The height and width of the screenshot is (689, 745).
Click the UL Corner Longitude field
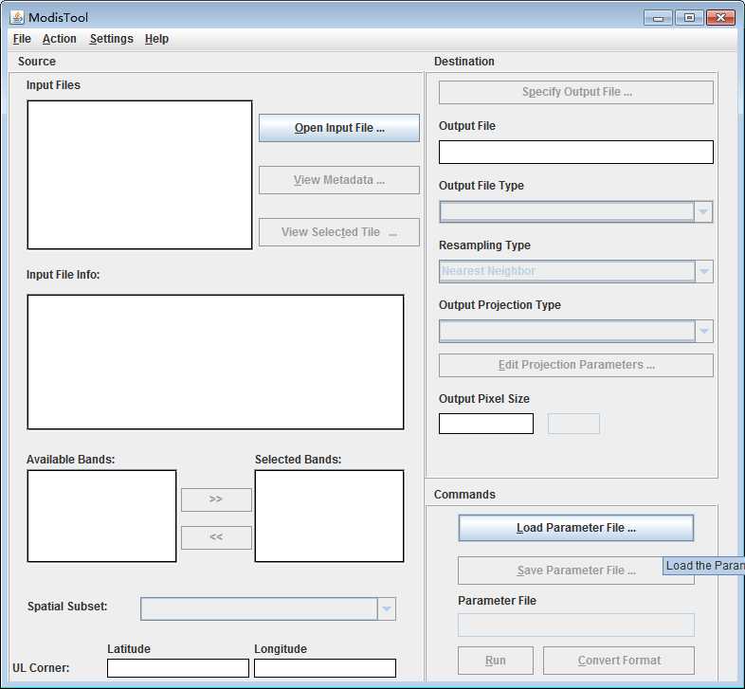(x=325, y=668)
